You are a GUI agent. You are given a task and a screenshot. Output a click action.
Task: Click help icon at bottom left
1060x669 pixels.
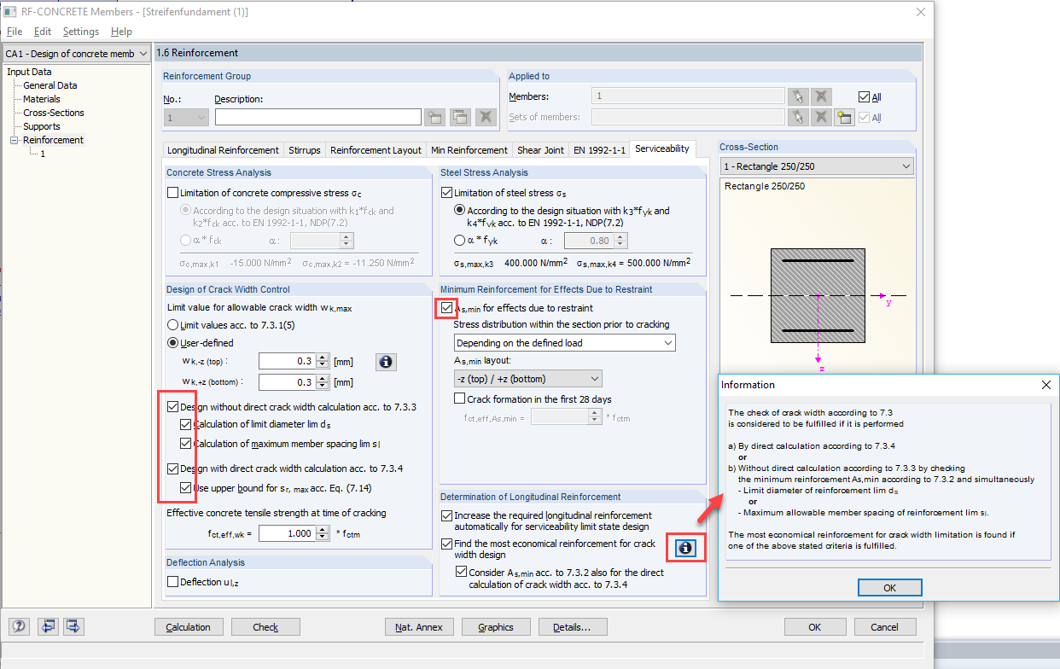click(20, 626)
